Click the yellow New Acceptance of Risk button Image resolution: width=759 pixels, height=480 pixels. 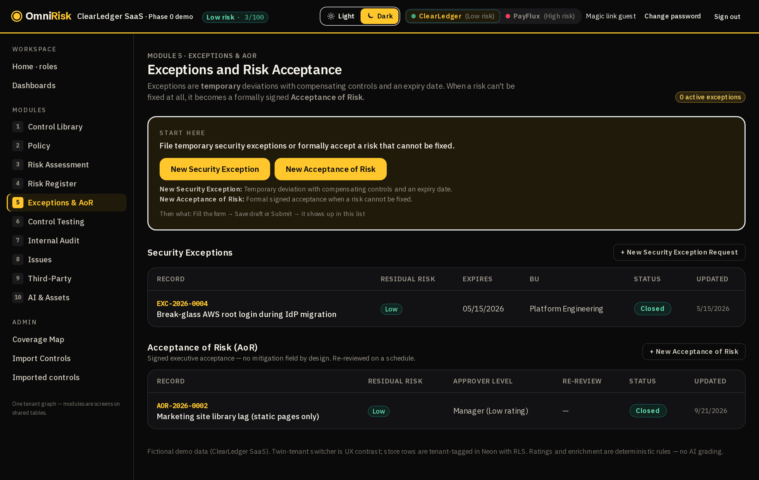(330, 169)
